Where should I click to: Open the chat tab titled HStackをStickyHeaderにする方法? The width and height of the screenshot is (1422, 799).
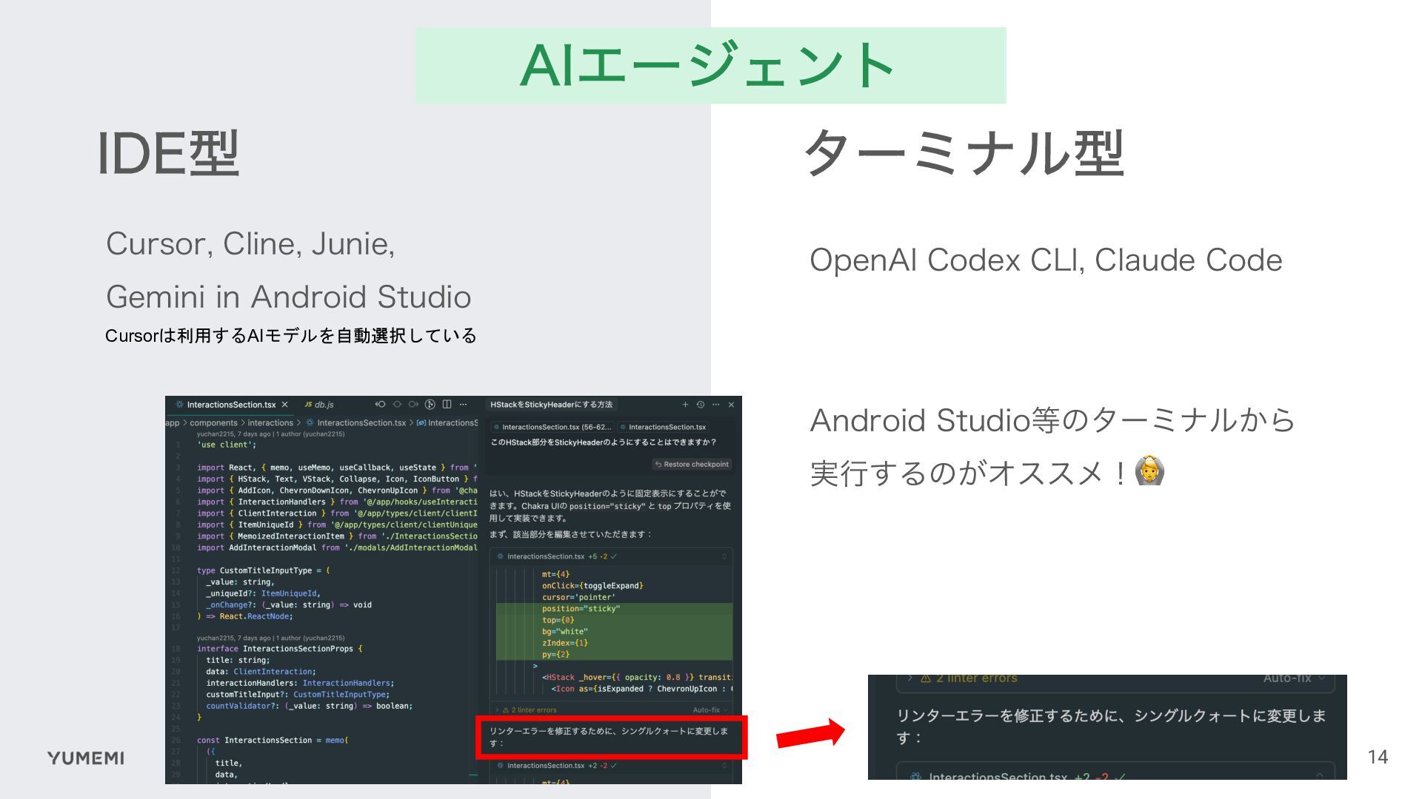[551, 405]
